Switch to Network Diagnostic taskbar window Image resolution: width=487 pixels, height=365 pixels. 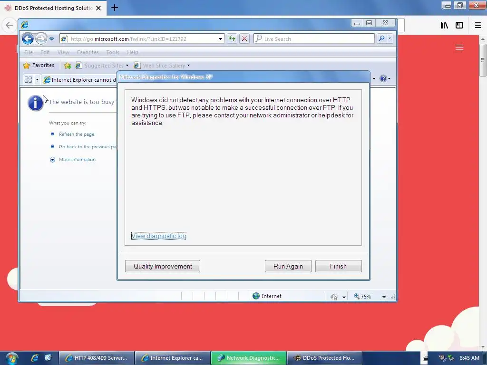click(249, 358)
